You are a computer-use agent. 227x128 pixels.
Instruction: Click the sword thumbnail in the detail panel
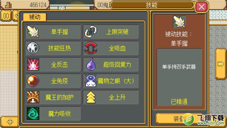(179, 22)
